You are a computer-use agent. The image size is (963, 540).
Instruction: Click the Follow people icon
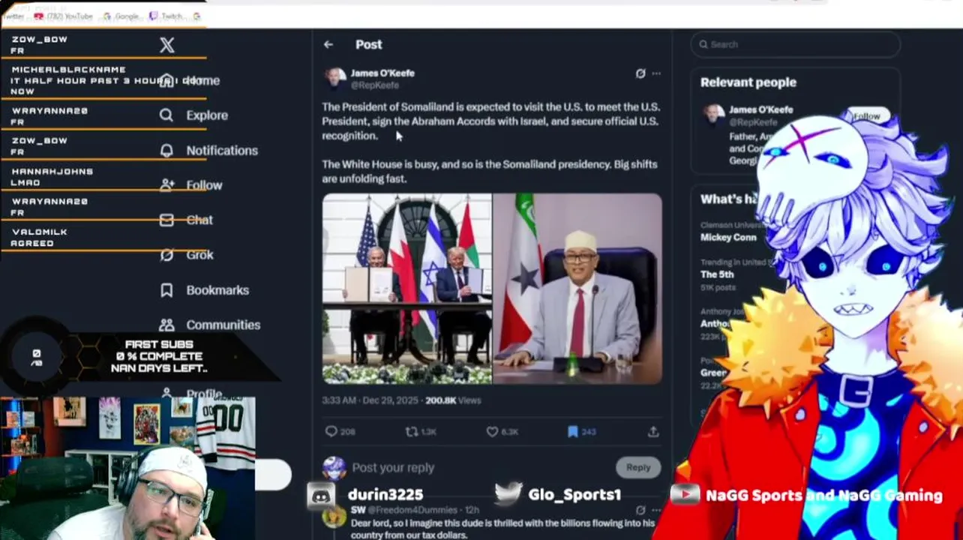click(166, 185)
